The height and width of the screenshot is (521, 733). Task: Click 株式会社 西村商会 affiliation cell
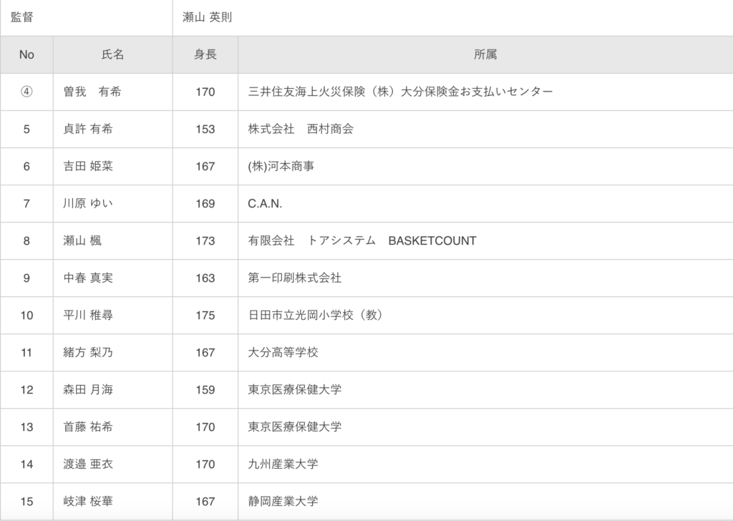point(485,129)
